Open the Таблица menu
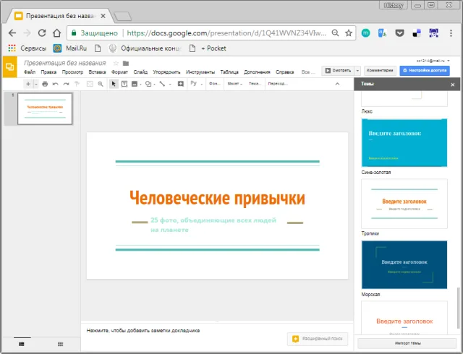Viewport: 463px width, 354px height. click(x=229, y=72)
